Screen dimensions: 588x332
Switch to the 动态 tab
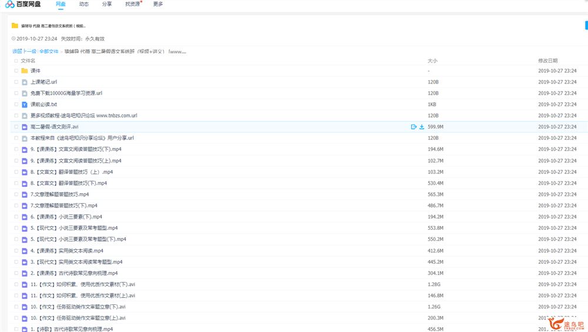tap(83, 4)
